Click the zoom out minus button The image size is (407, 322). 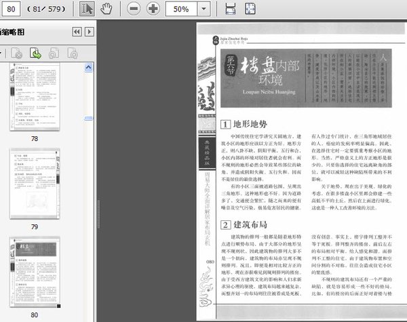(134, 9)
